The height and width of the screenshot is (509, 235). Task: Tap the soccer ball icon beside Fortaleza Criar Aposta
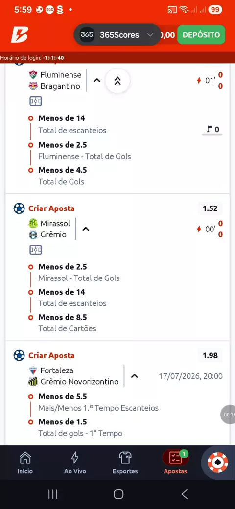click(x=19, y=355)
